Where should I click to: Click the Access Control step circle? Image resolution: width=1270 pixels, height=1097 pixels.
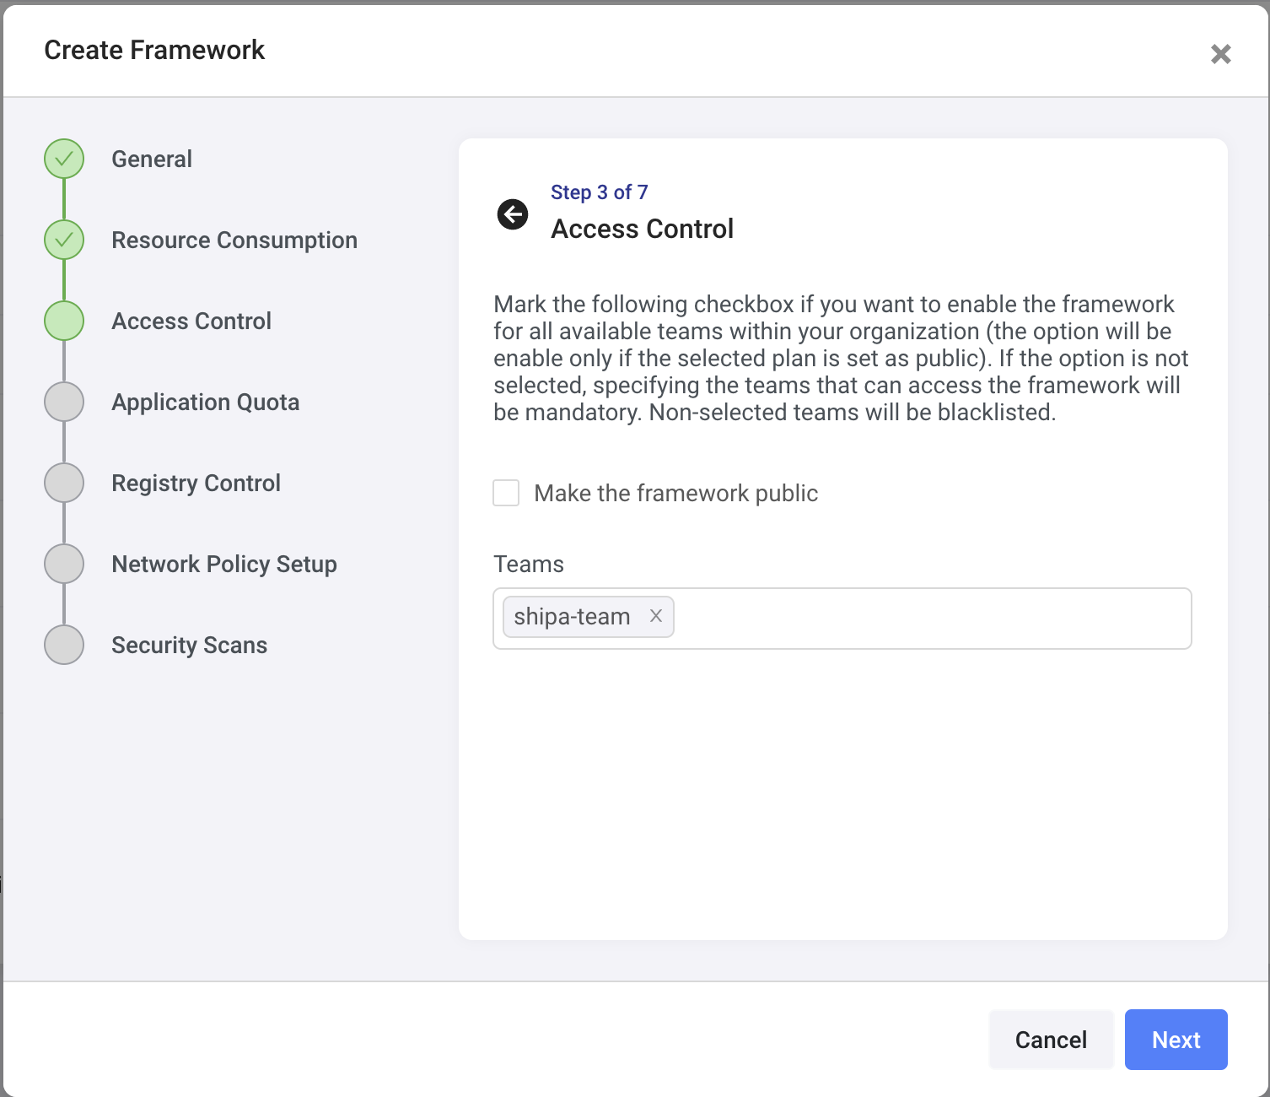tap(64, 321)
